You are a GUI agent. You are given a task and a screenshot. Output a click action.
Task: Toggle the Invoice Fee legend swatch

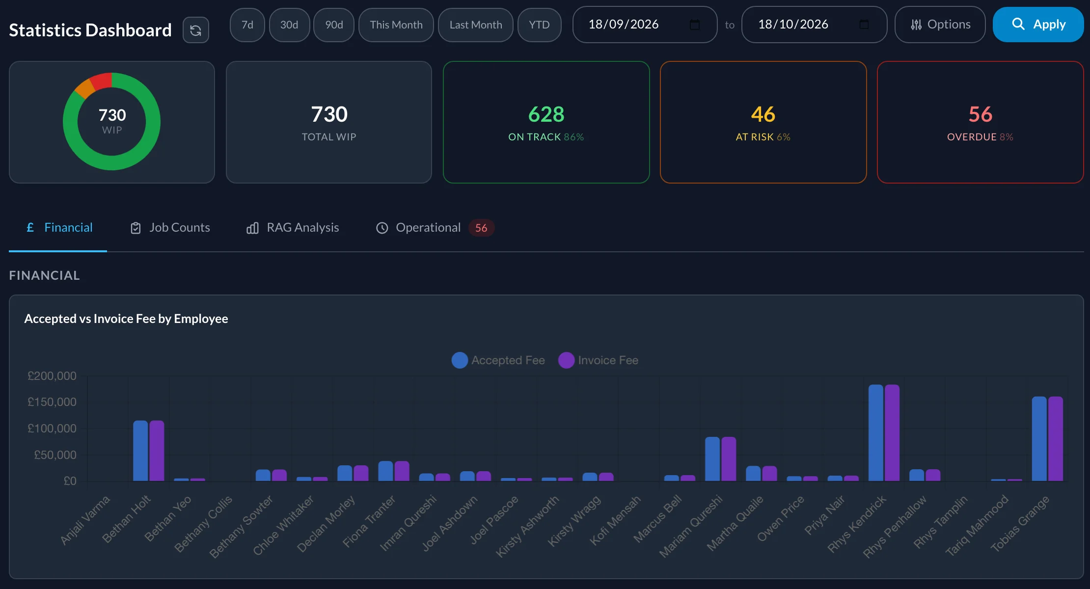pos(566,360)
